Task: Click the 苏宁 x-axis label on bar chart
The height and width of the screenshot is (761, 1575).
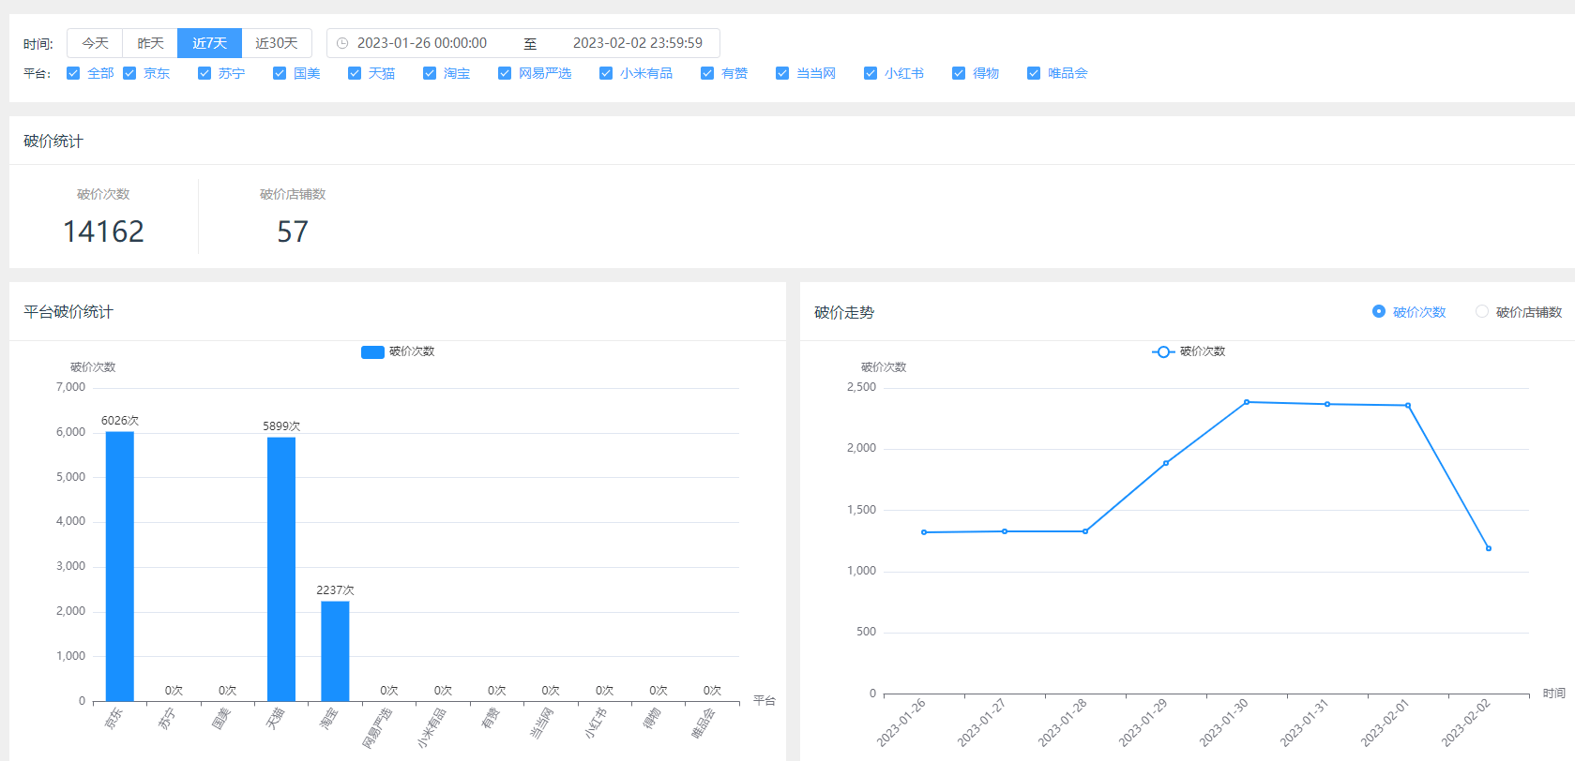Action: [x=167, y=719]
